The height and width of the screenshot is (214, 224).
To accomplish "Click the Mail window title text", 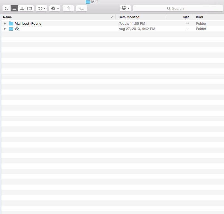I will (x=95, y=2).
